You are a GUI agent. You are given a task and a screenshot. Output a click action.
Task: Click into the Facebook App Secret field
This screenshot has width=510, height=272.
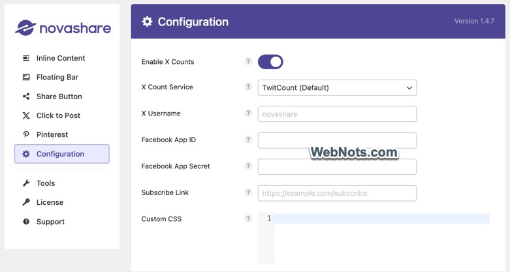click(x=337, y=166)
